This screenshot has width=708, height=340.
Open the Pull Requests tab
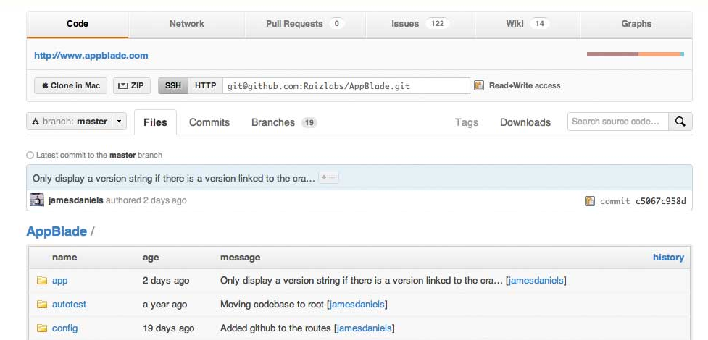(x=305, y=24)
